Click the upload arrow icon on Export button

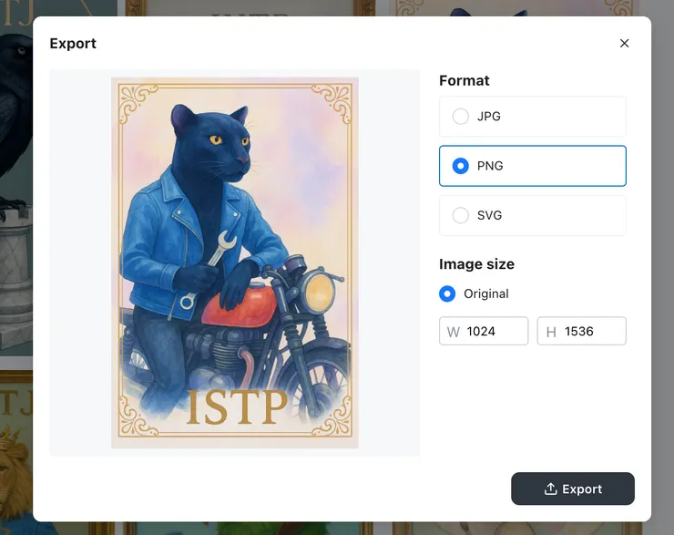pyautogui.click(x=550, y=489)
